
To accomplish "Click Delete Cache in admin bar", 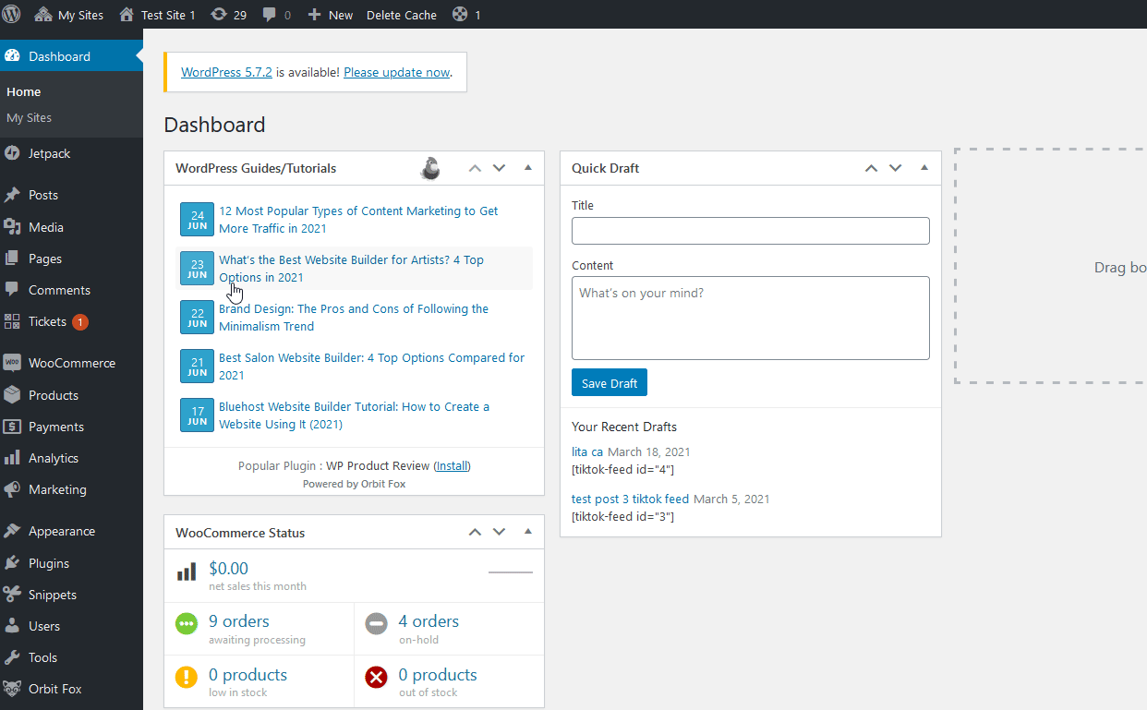I will pyautogui.click(x=402, y=15).
